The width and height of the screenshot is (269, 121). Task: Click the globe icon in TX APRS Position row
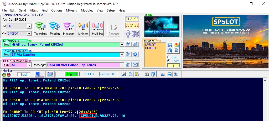point(136,54)
